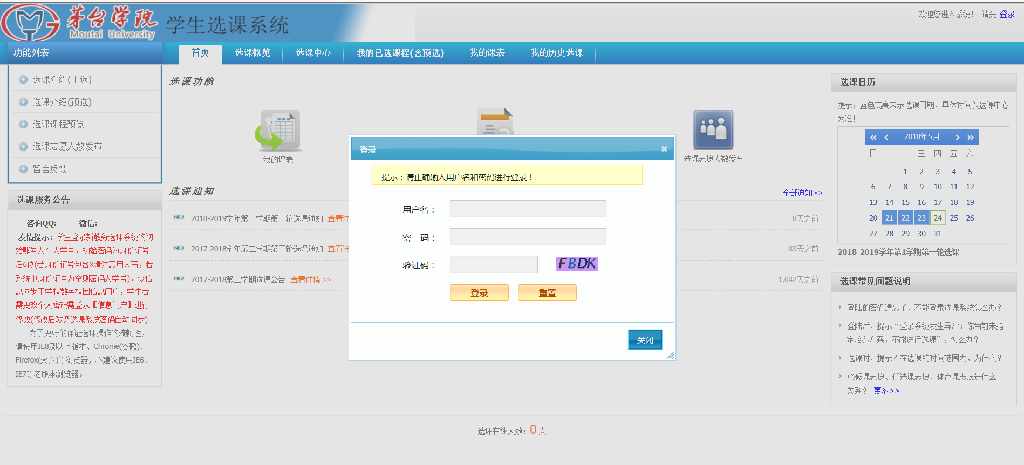The height and width of the screenshot is (465, 1024).
Task: Go to next month in calendar
Action: point(957,138)
